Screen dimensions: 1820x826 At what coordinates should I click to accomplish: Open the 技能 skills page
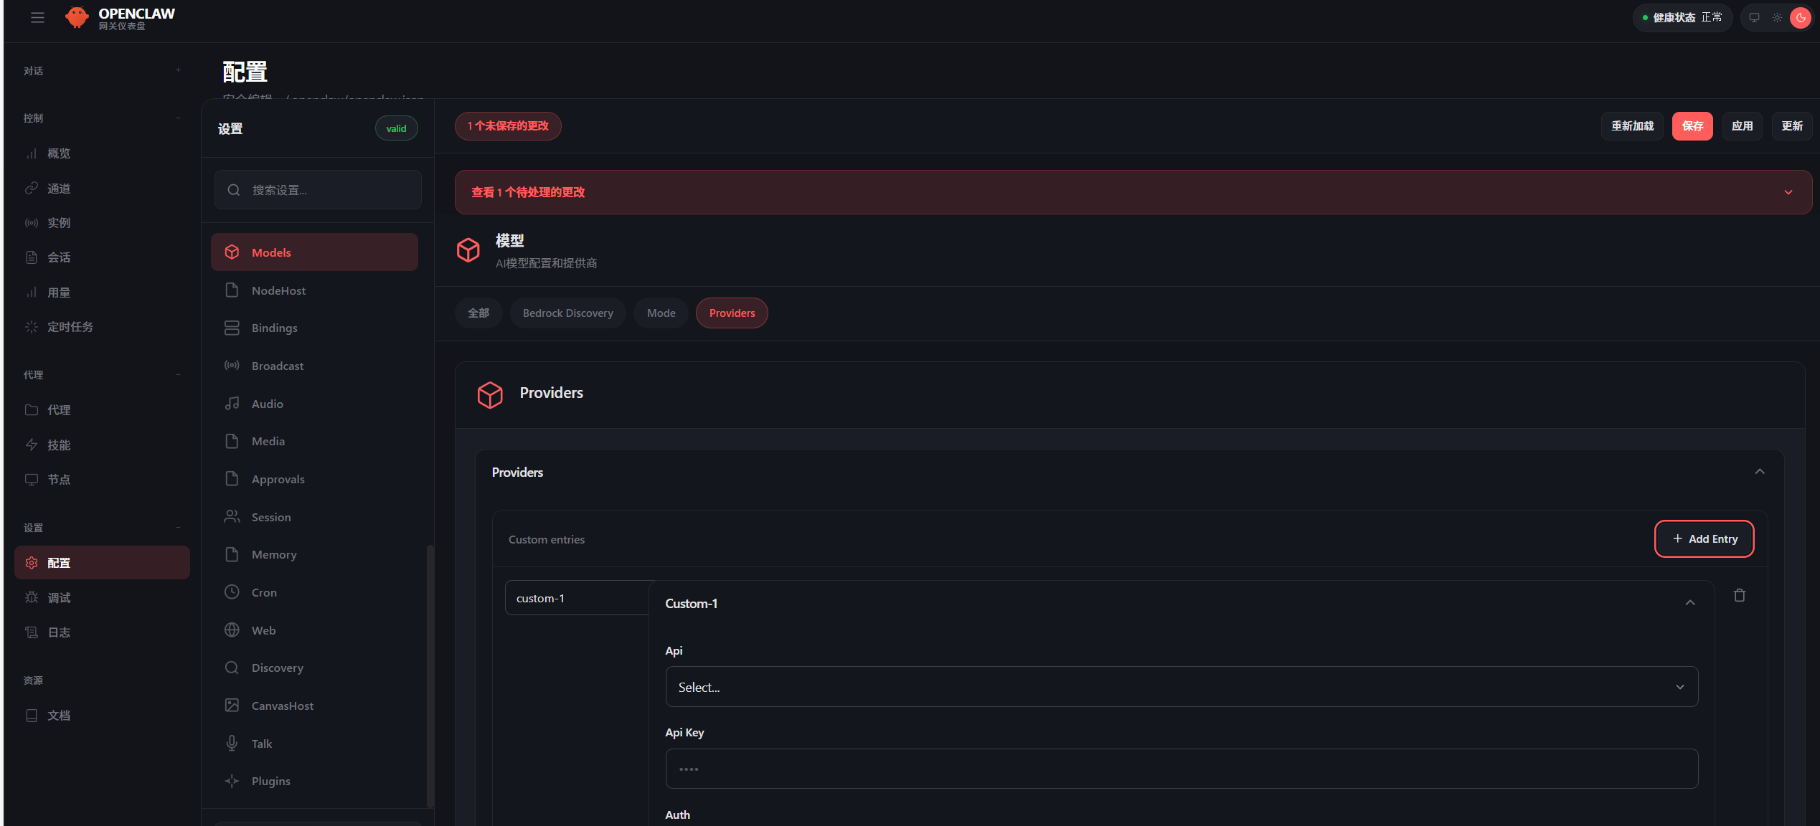[59, 445]
